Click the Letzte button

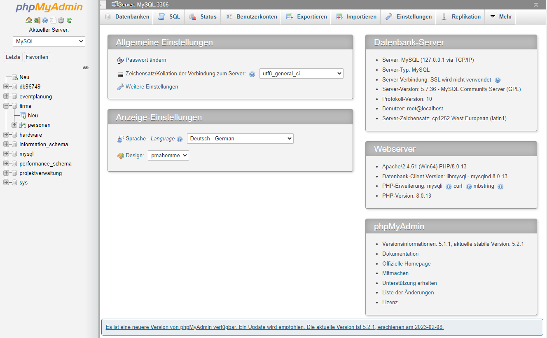point(13,57)
